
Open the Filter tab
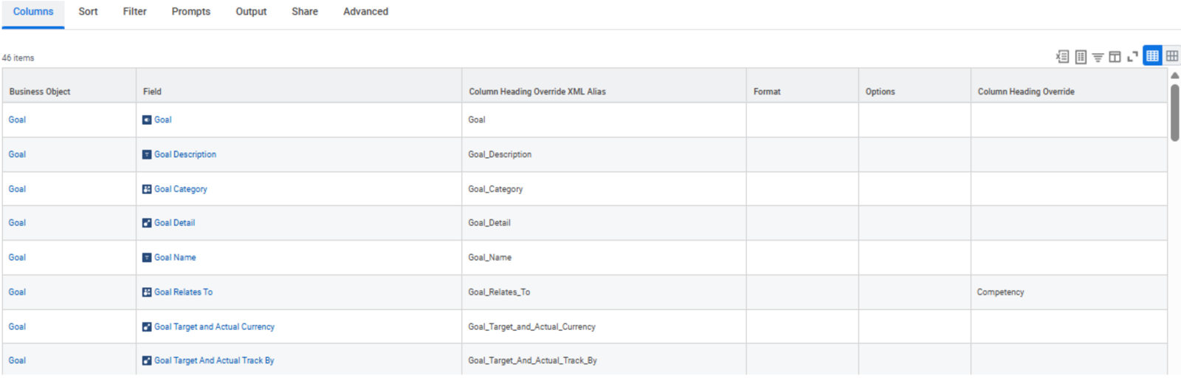134,12
